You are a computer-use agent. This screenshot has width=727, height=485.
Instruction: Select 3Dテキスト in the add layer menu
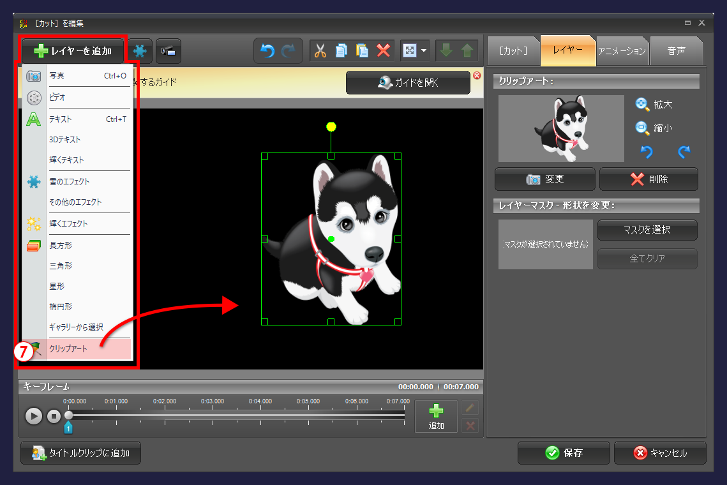(x=65, y=139)
